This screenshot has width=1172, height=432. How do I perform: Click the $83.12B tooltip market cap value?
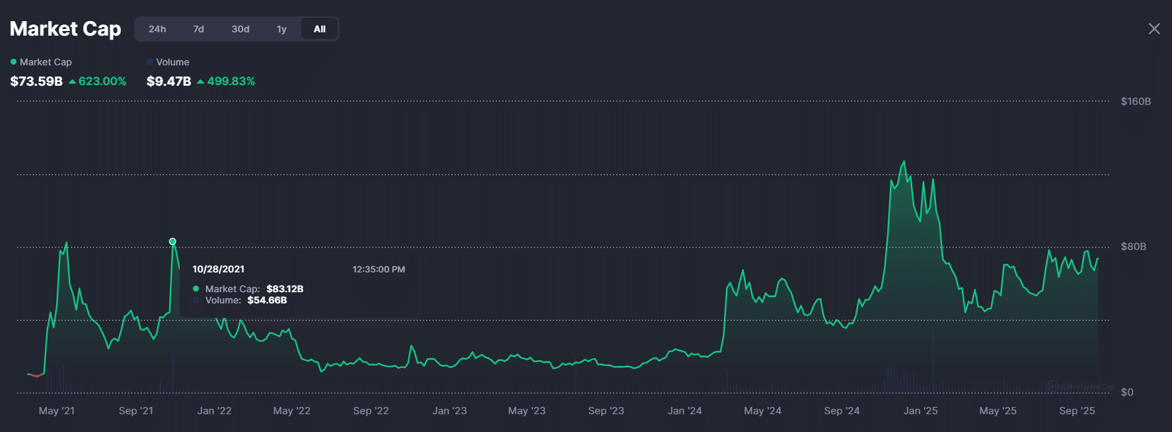click(x=285, y=289)
